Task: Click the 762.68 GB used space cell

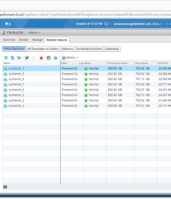Action: [x=142, y=85]
